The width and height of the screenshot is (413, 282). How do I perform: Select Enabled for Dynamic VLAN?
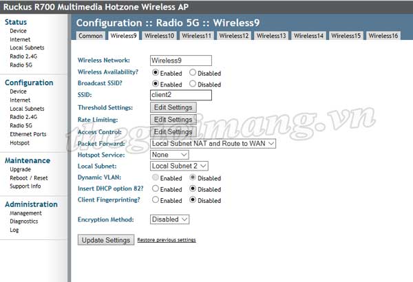(x=156, y=177)
